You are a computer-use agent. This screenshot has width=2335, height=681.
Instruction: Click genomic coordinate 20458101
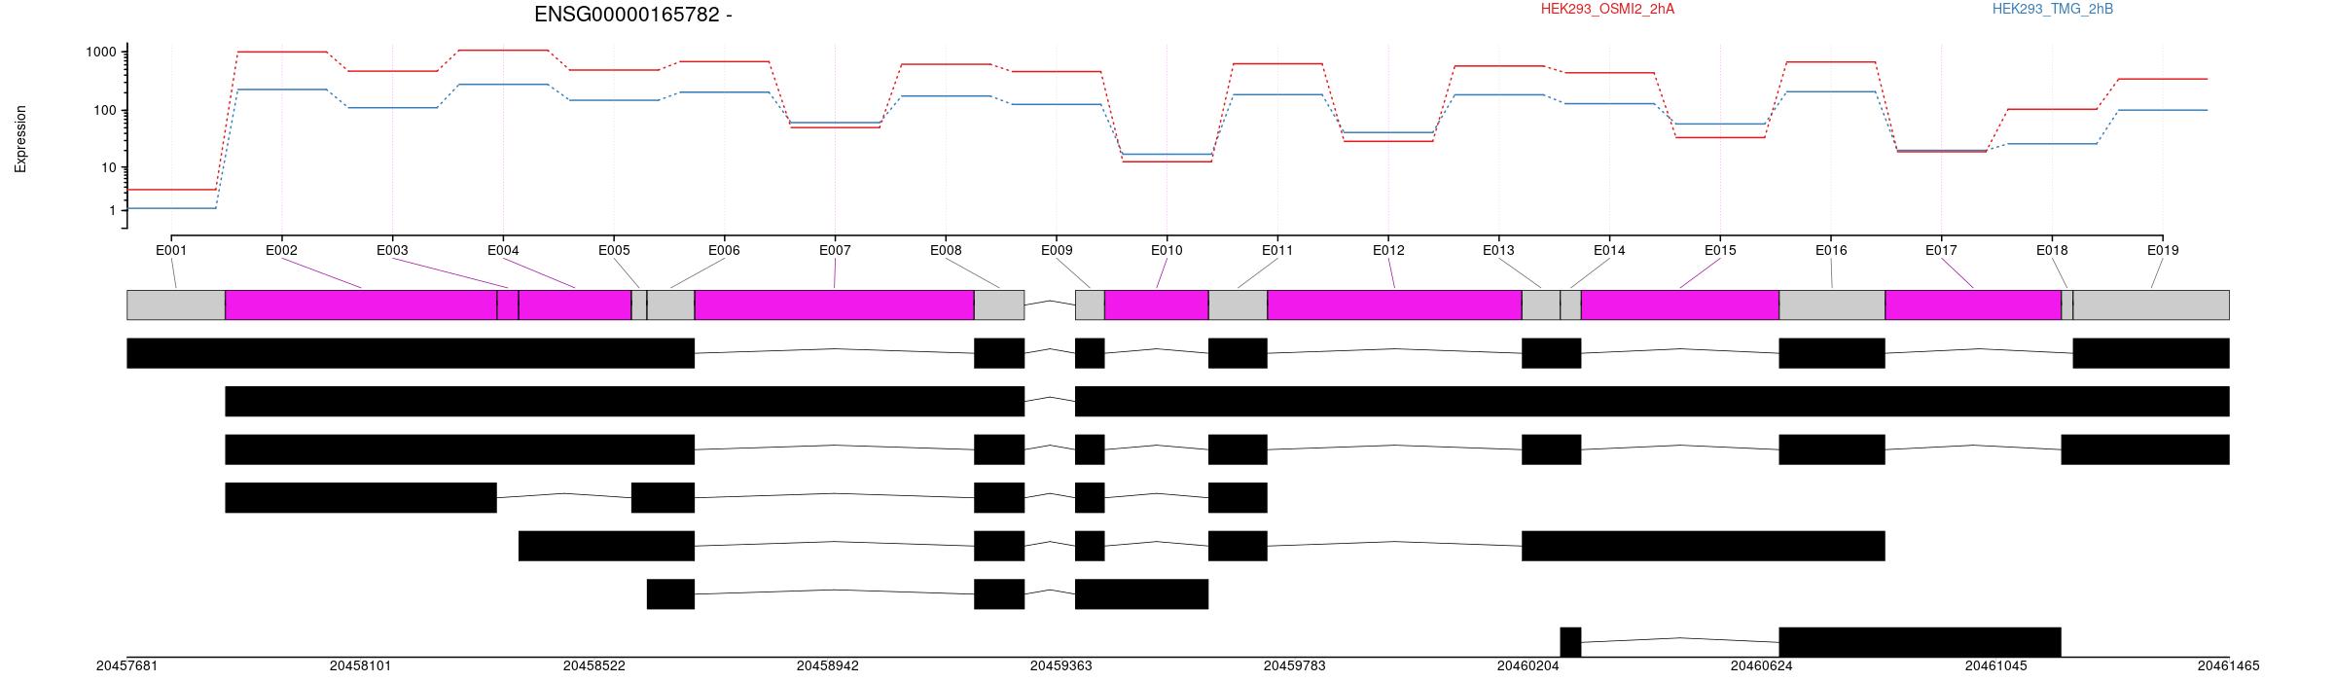[x=360, y=666]
